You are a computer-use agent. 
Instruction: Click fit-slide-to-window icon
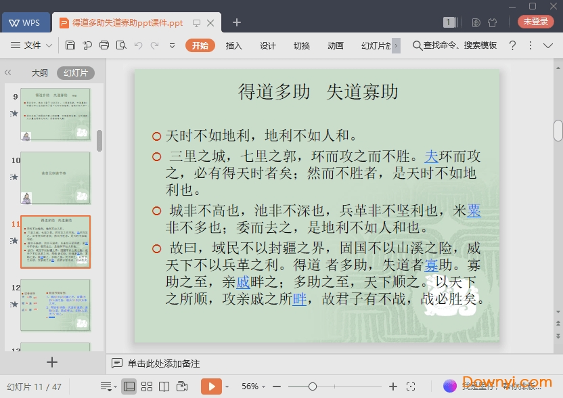(x=411, y=386)
